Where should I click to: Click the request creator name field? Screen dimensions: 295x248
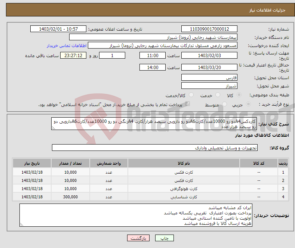coord(163,46)
